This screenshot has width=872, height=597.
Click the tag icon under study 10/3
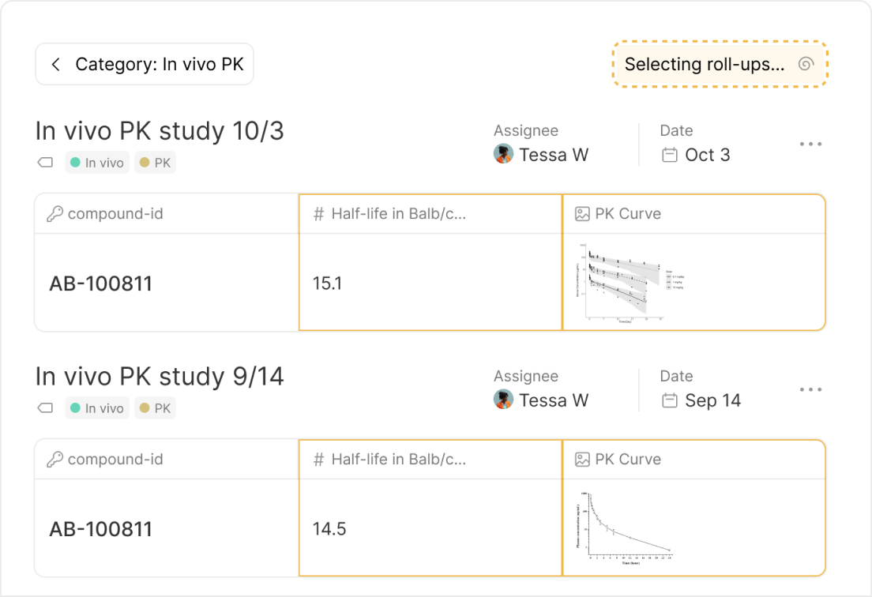(46, 163)
